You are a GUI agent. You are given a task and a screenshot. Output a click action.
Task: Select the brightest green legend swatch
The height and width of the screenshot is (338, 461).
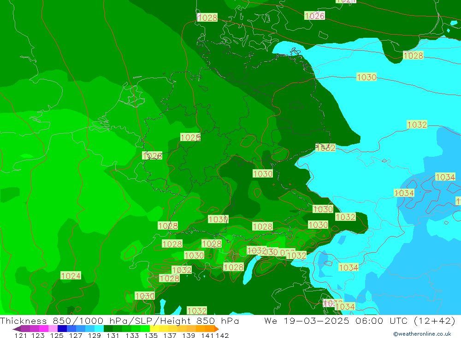pos(145,328)
